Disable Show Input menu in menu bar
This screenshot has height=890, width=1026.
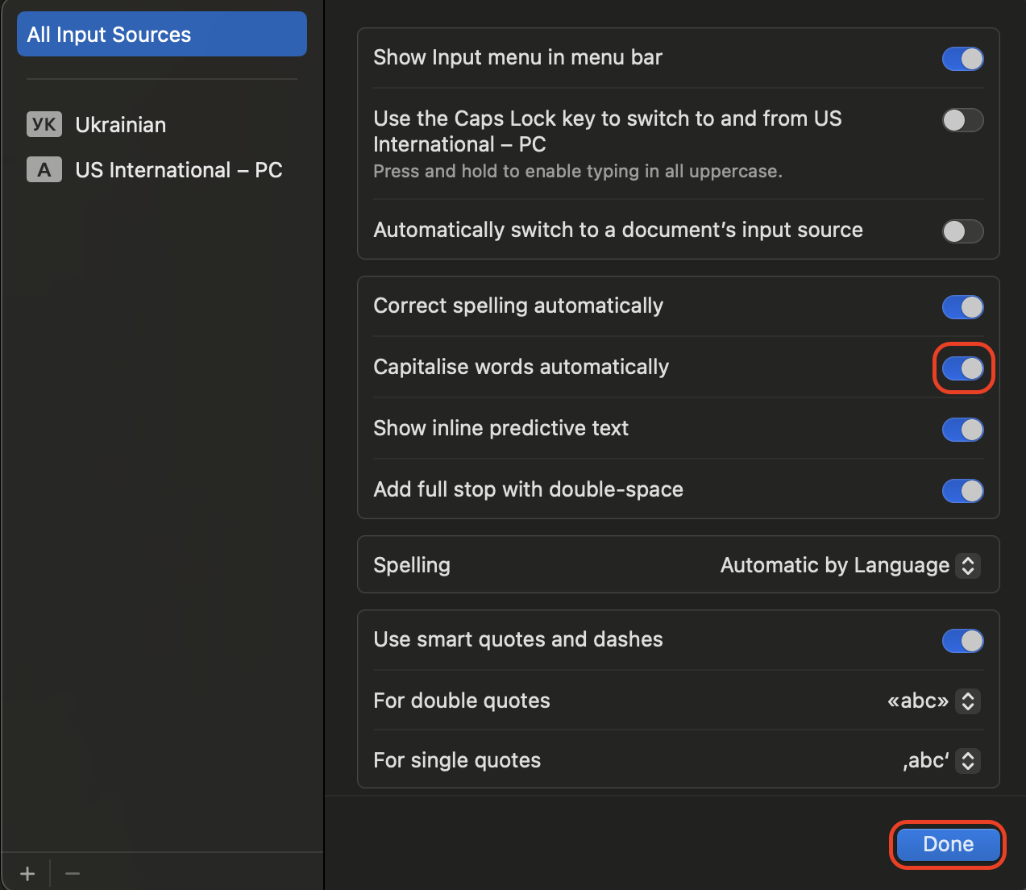(x=962, y=58)
